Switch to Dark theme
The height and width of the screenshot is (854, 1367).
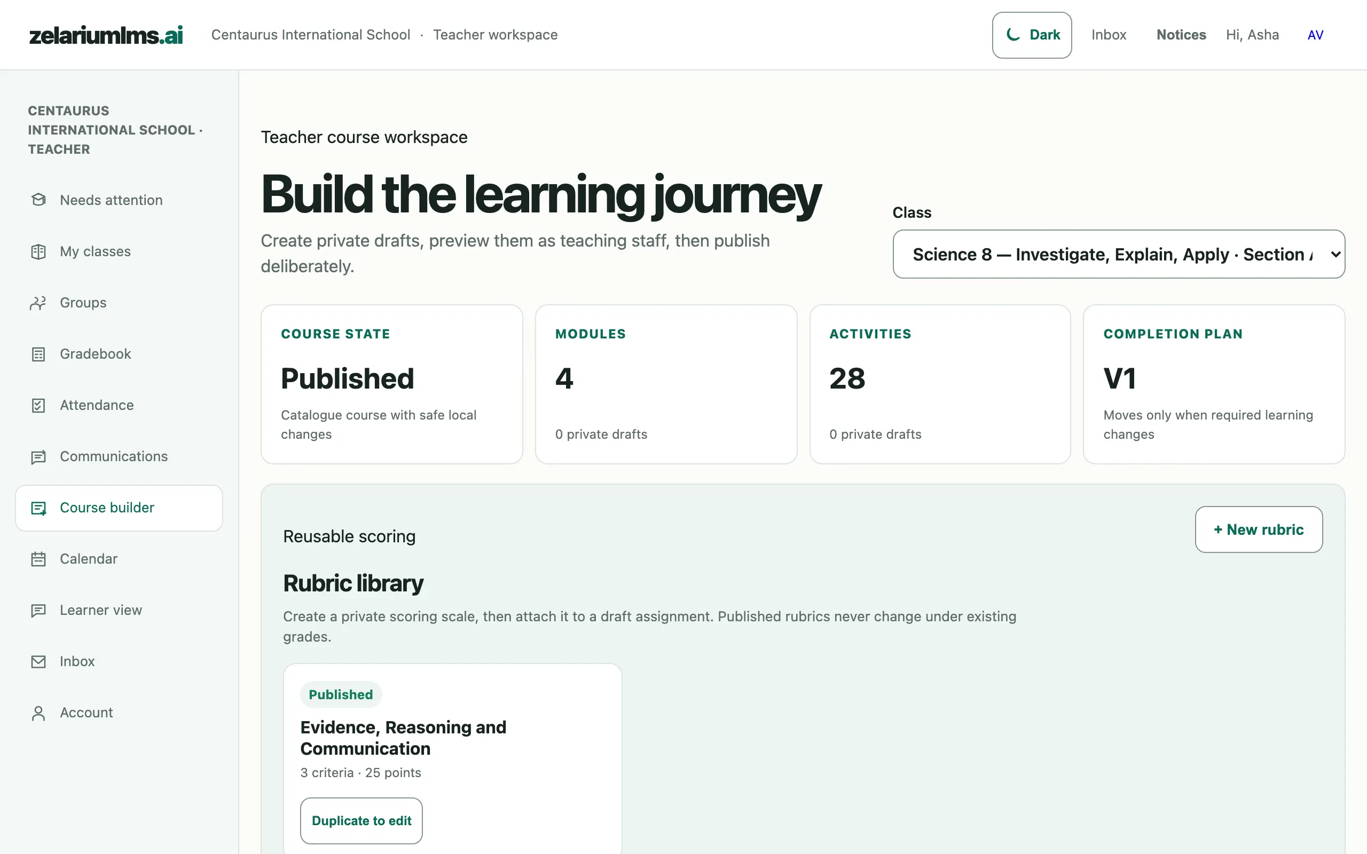click(1032, 35)
